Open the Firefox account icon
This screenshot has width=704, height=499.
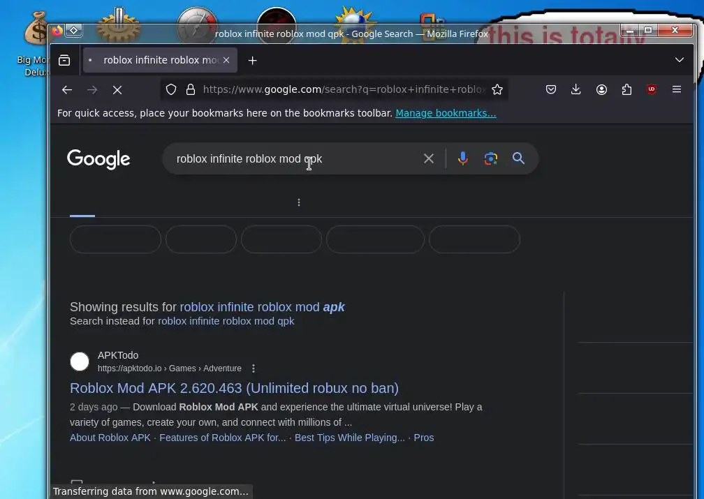tap(601, 90)
